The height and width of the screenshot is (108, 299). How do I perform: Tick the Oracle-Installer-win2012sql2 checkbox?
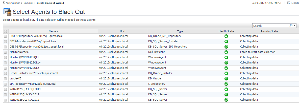tap(6, 73)
